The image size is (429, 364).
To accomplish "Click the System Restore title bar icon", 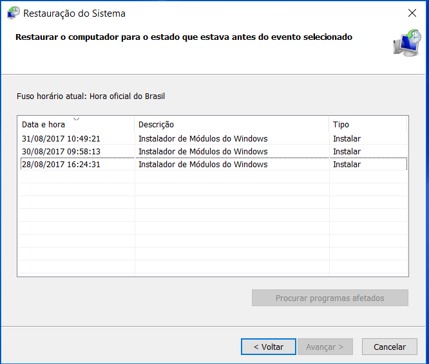I will point(13,13).
